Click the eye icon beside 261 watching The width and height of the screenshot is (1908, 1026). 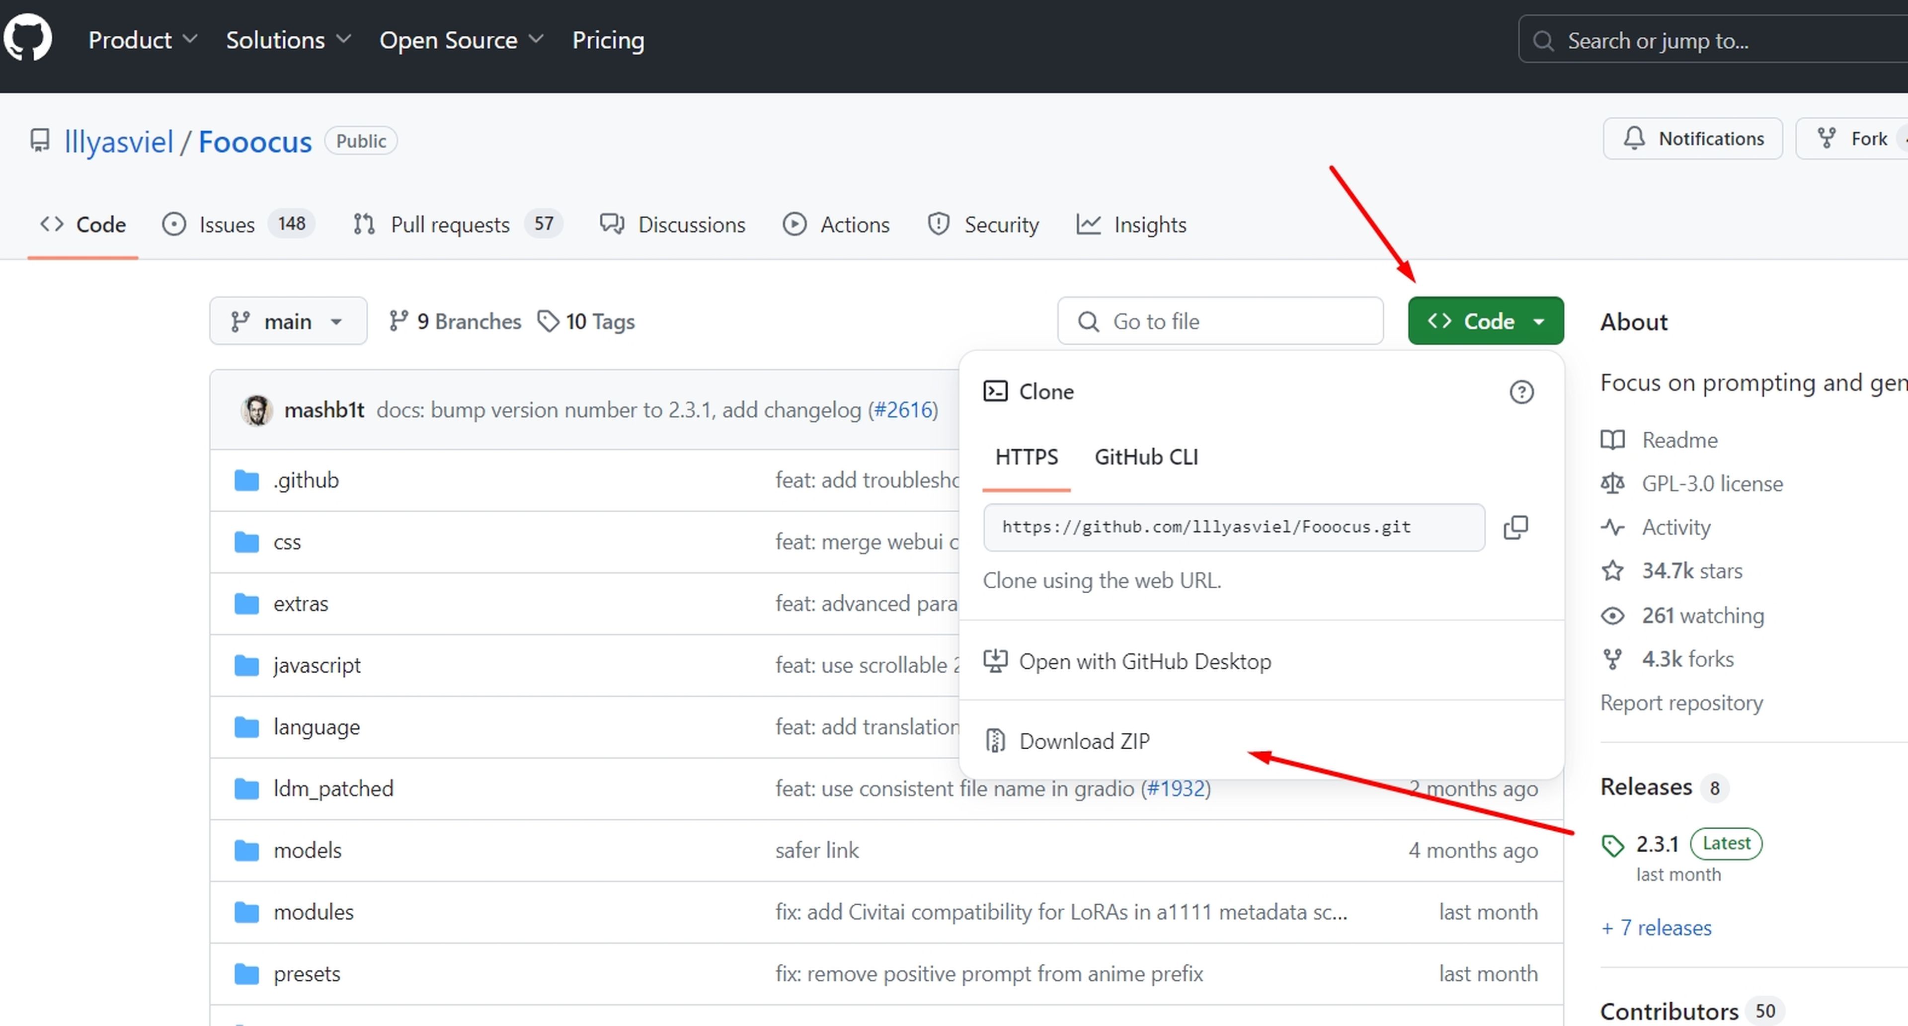(x=1612, y=616)
